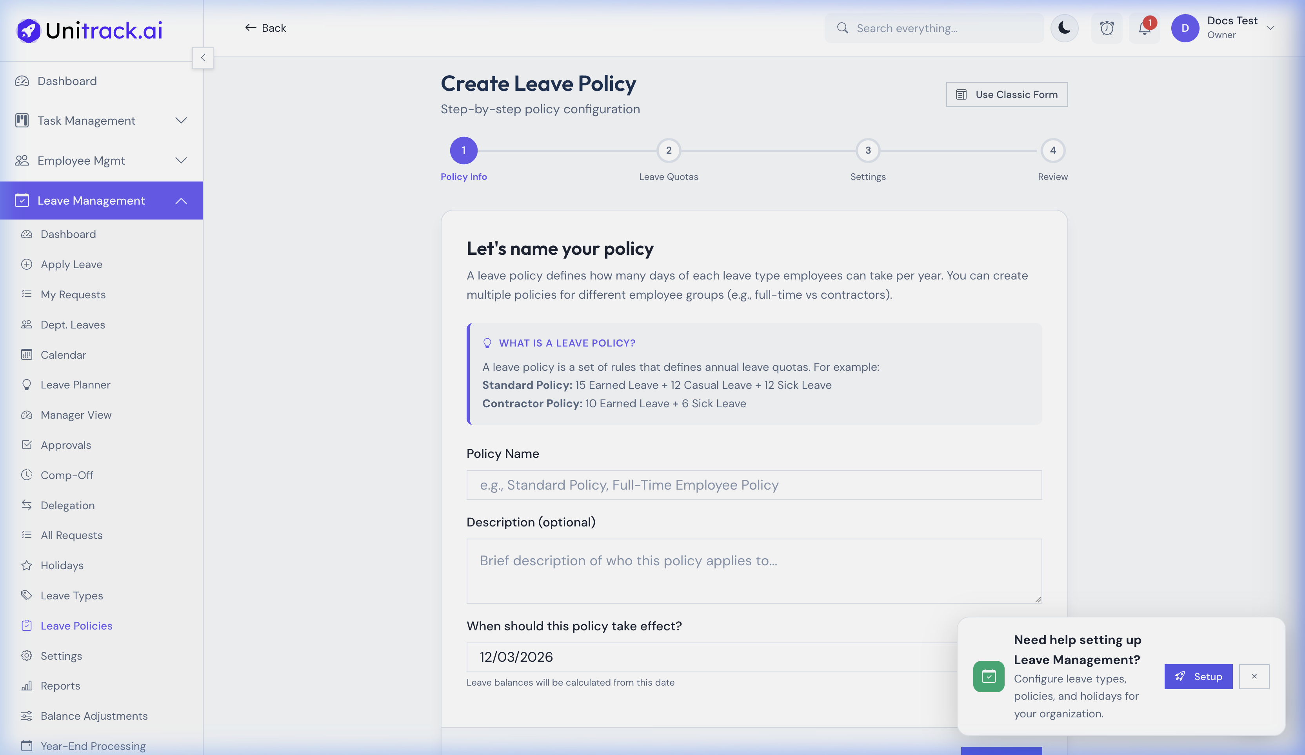Image resolution: width=1305 pixels, height=755 pixels.
Task: Open the notifications bell
Action: [1144, 29]
